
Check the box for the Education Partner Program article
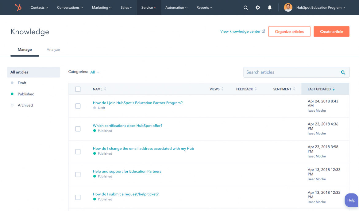(x=78, y=106)
